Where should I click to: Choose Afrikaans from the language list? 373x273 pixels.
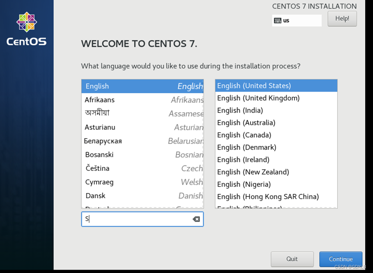(100, 100)
